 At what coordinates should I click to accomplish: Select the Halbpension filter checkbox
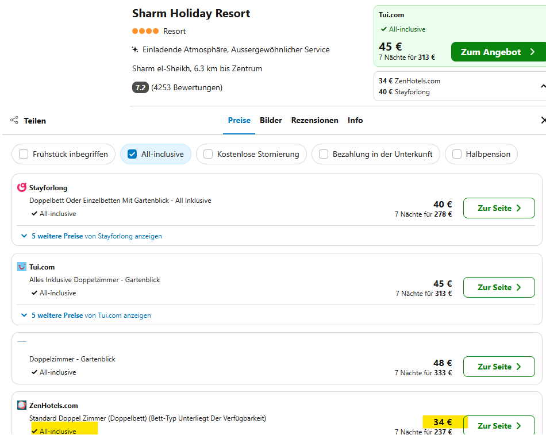457,154
